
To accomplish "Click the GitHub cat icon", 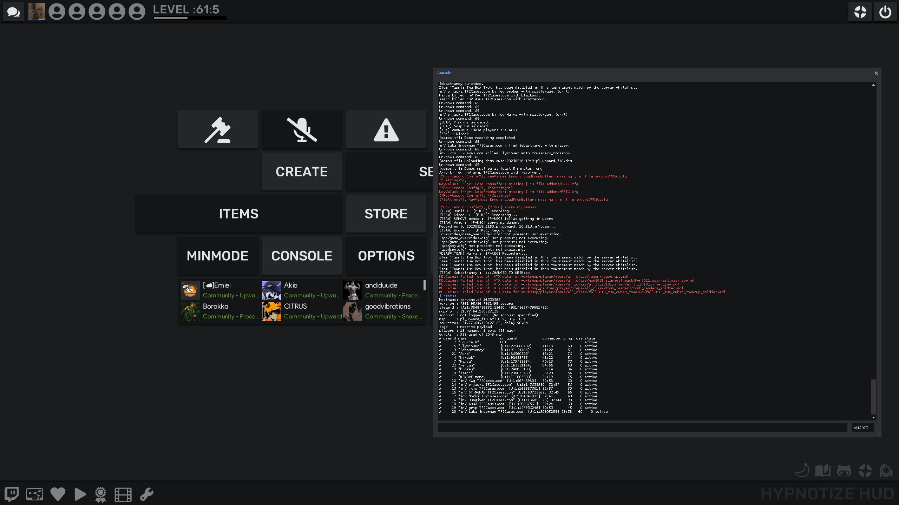I will point(844,471).
